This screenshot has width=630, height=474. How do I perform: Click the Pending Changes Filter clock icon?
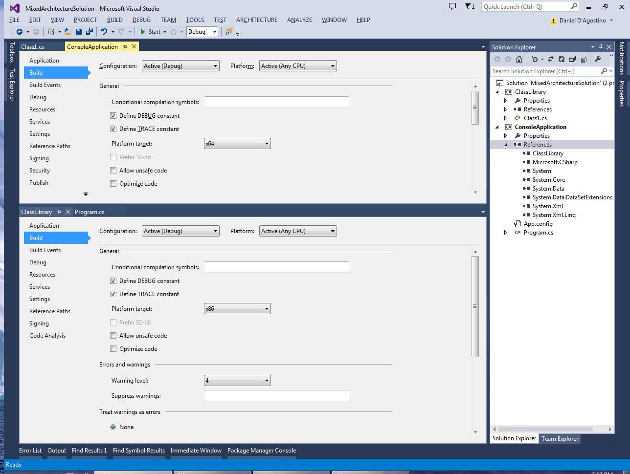535,59
